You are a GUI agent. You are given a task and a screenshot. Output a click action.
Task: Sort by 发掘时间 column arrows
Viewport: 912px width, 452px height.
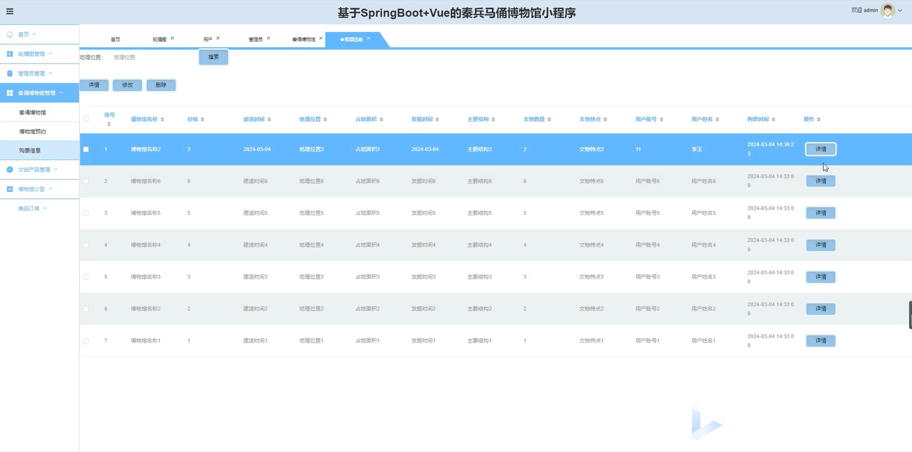click(x=437, y=119)
